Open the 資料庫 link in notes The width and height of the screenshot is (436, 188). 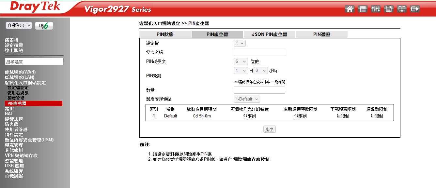click(x=172, y=154)
